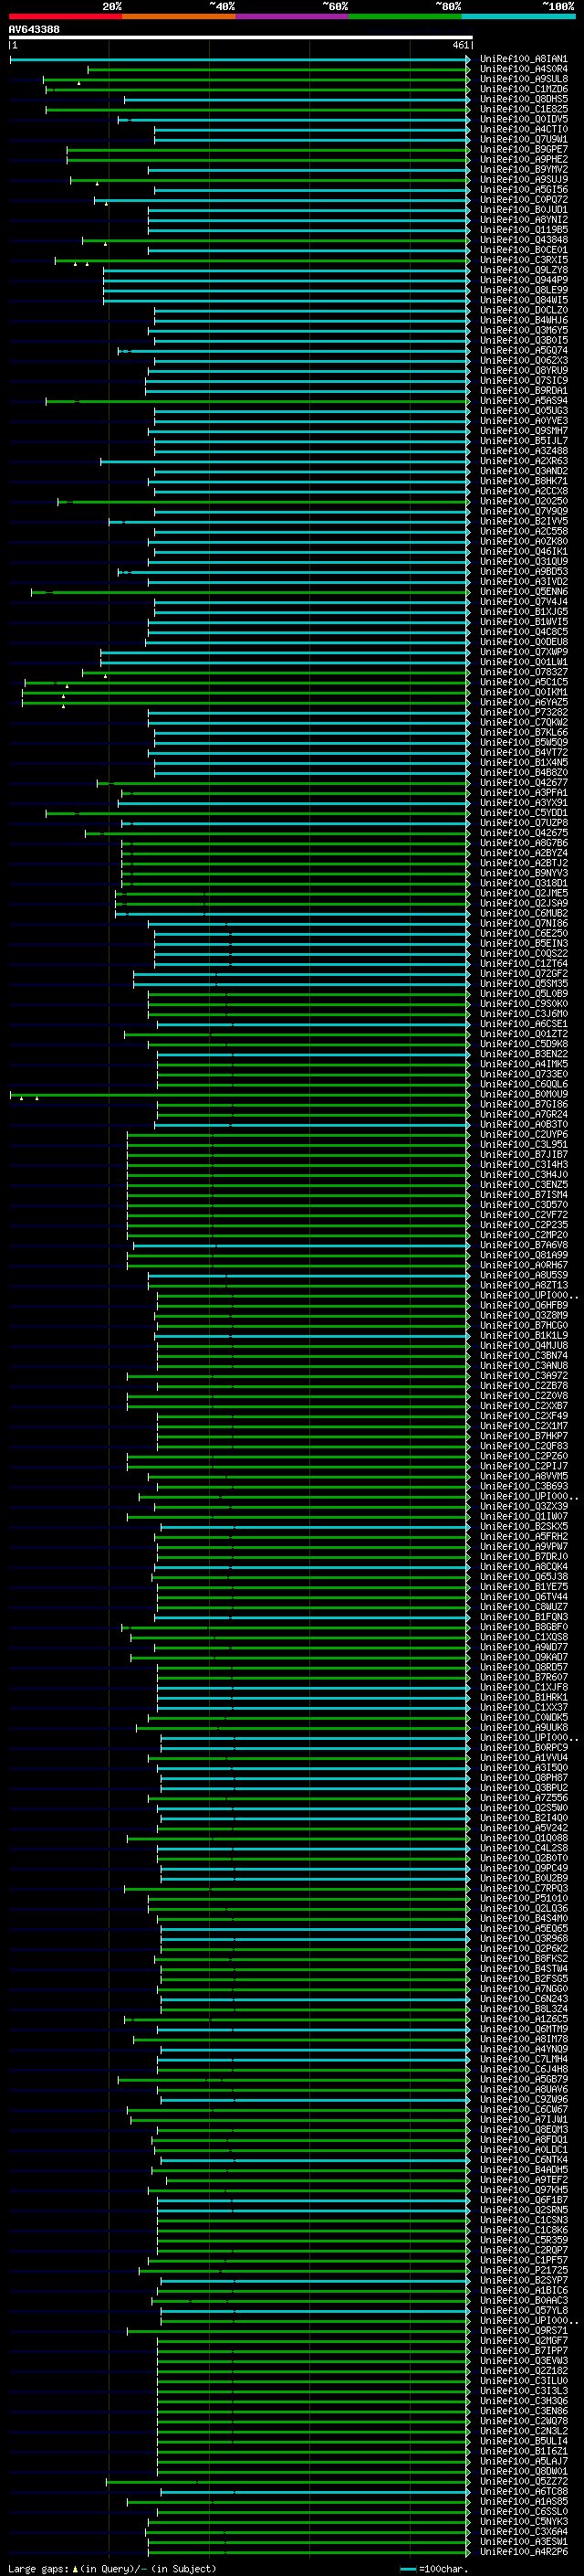Open hit UniRef100_A8IAN1

pos(523,59)
